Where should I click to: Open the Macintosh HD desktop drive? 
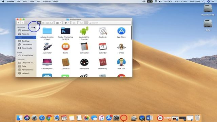[x=208, y=10]
